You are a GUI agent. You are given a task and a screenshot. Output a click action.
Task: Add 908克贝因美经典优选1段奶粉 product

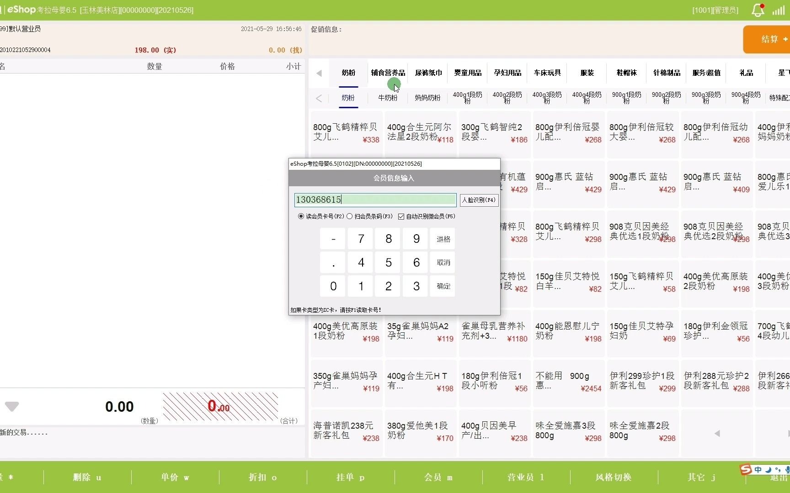(x=642, y=234)
